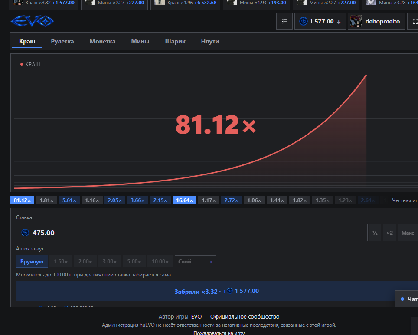Open the Чат panel
418x335 pixels.
point(407,299)
